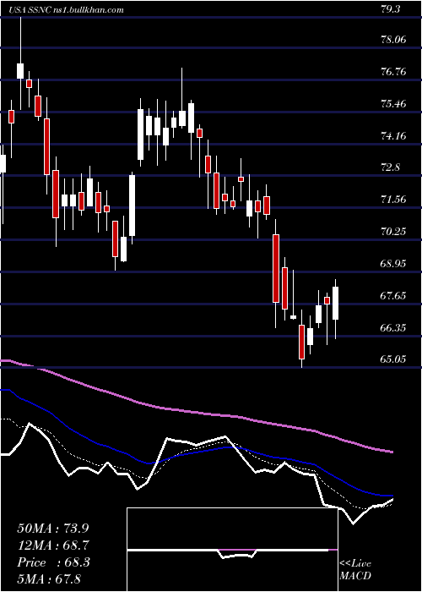The image size is (422, 592).
Task: Select the 75.46 price axis label
Action: [394, 103]
